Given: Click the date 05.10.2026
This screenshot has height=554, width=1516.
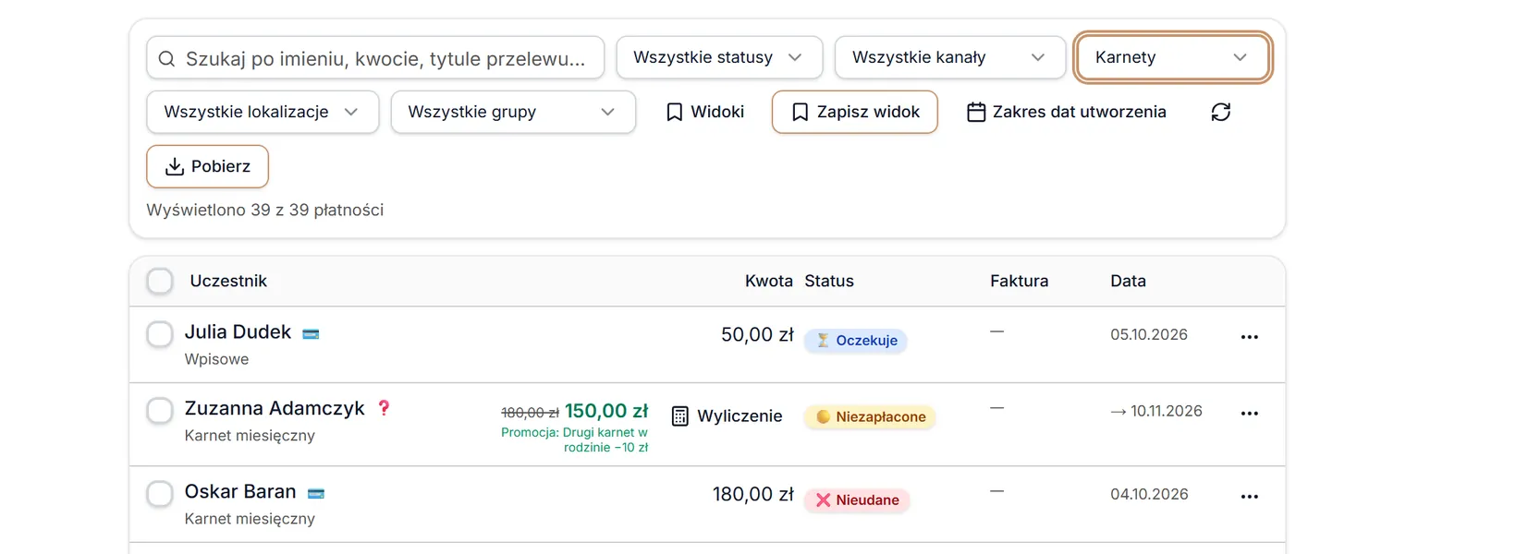Looking at the screenshot, I should [1149, 334].
